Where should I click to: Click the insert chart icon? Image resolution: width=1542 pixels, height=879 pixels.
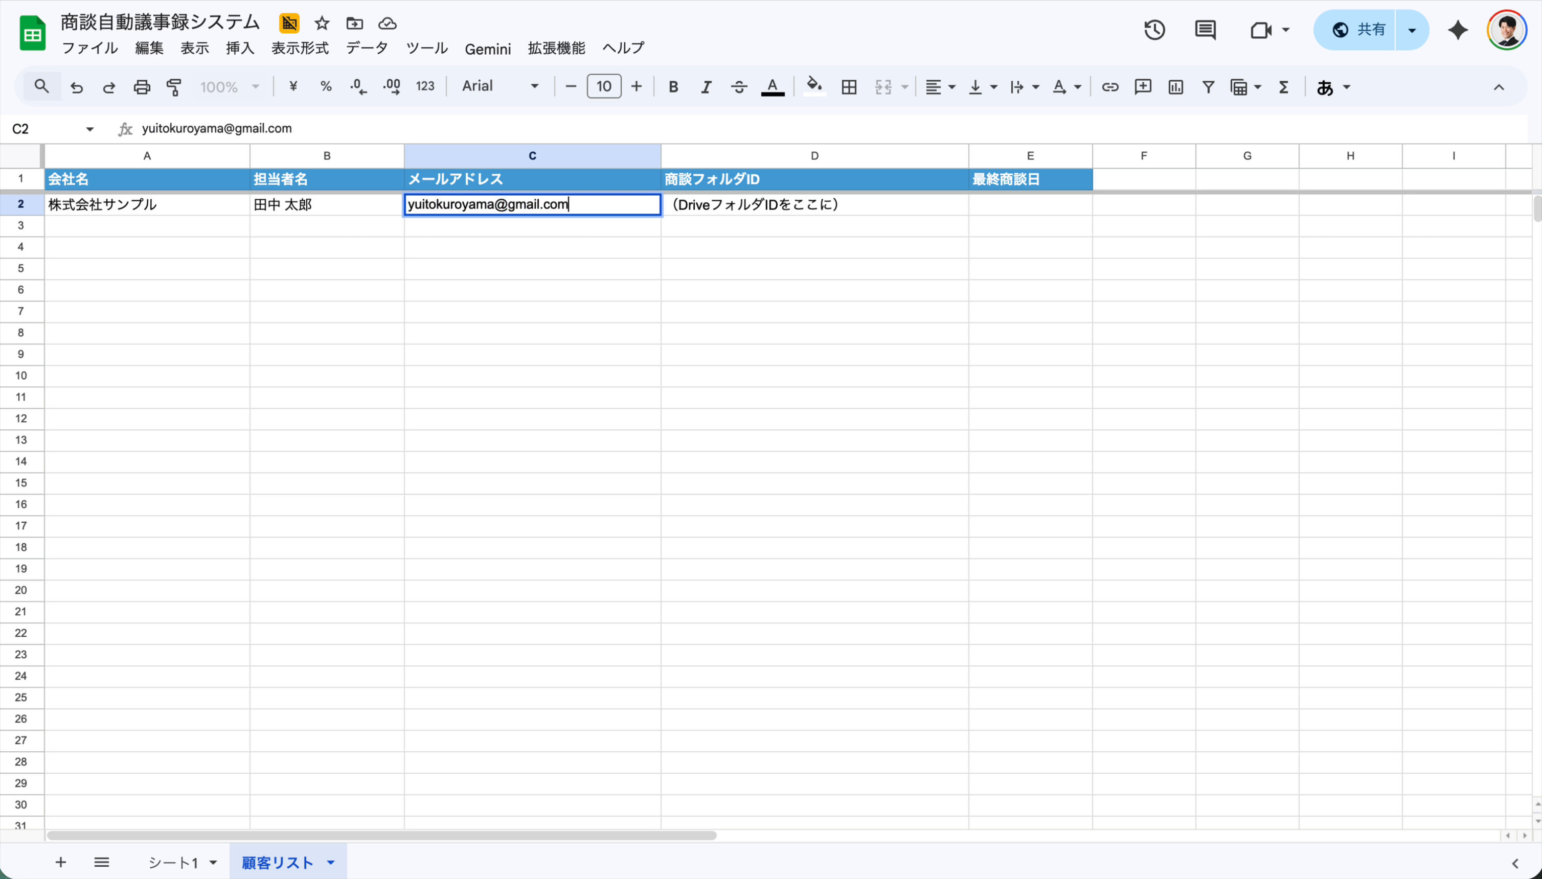click(x=1175, y=87)
